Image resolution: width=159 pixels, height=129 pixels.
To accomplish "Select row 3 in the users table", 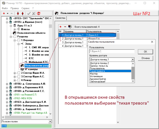I will point(73,42).
